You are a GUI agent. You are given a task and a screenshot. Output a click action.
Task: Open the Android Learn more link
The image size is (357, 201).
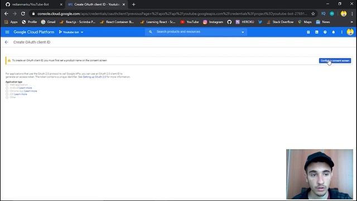pos(26,88)
